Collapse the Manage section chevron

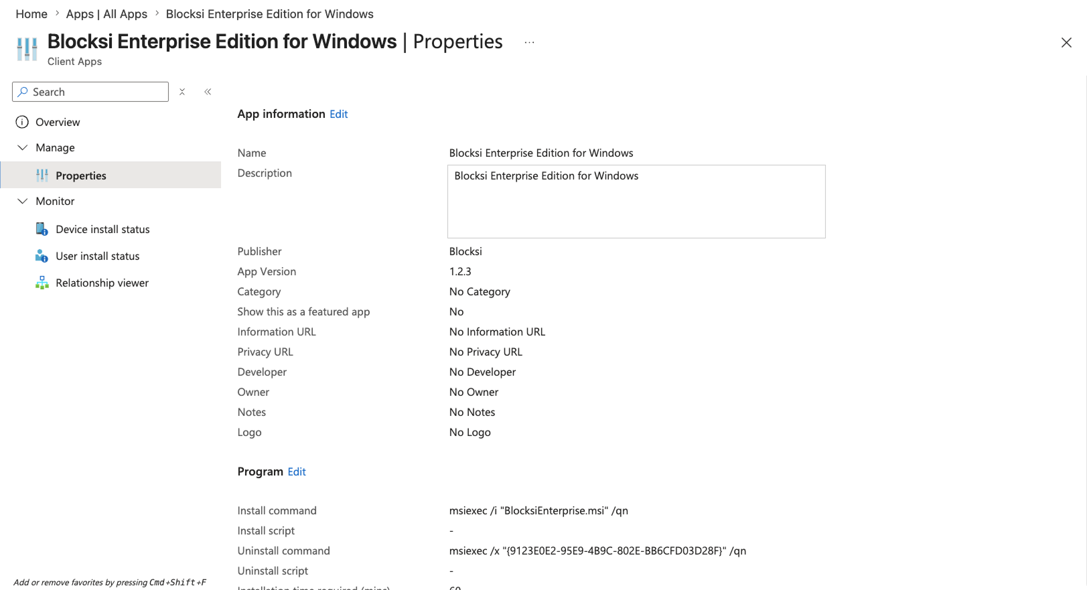tap(22, 147)
